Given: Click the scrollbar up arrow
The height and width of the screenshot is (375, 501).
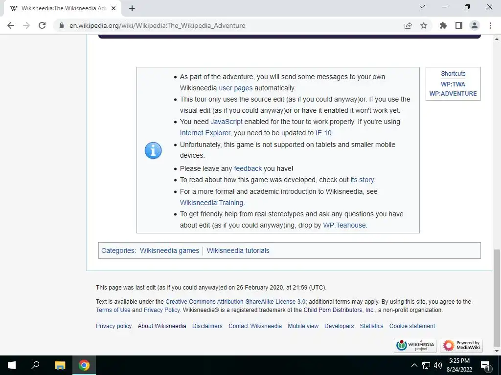Looking at the screenshot, I should (497, 39).
